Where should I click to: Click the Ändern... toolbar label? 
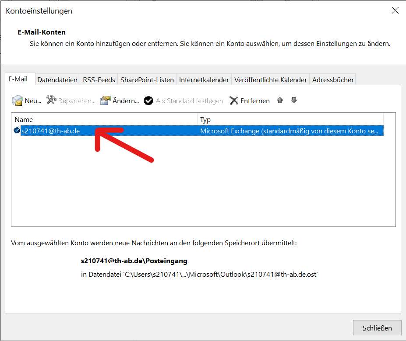click(x=126, y=101)
